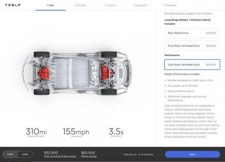Switch pricing to Loan
This screenshot has height=162, width=225.
coord(25,154)
